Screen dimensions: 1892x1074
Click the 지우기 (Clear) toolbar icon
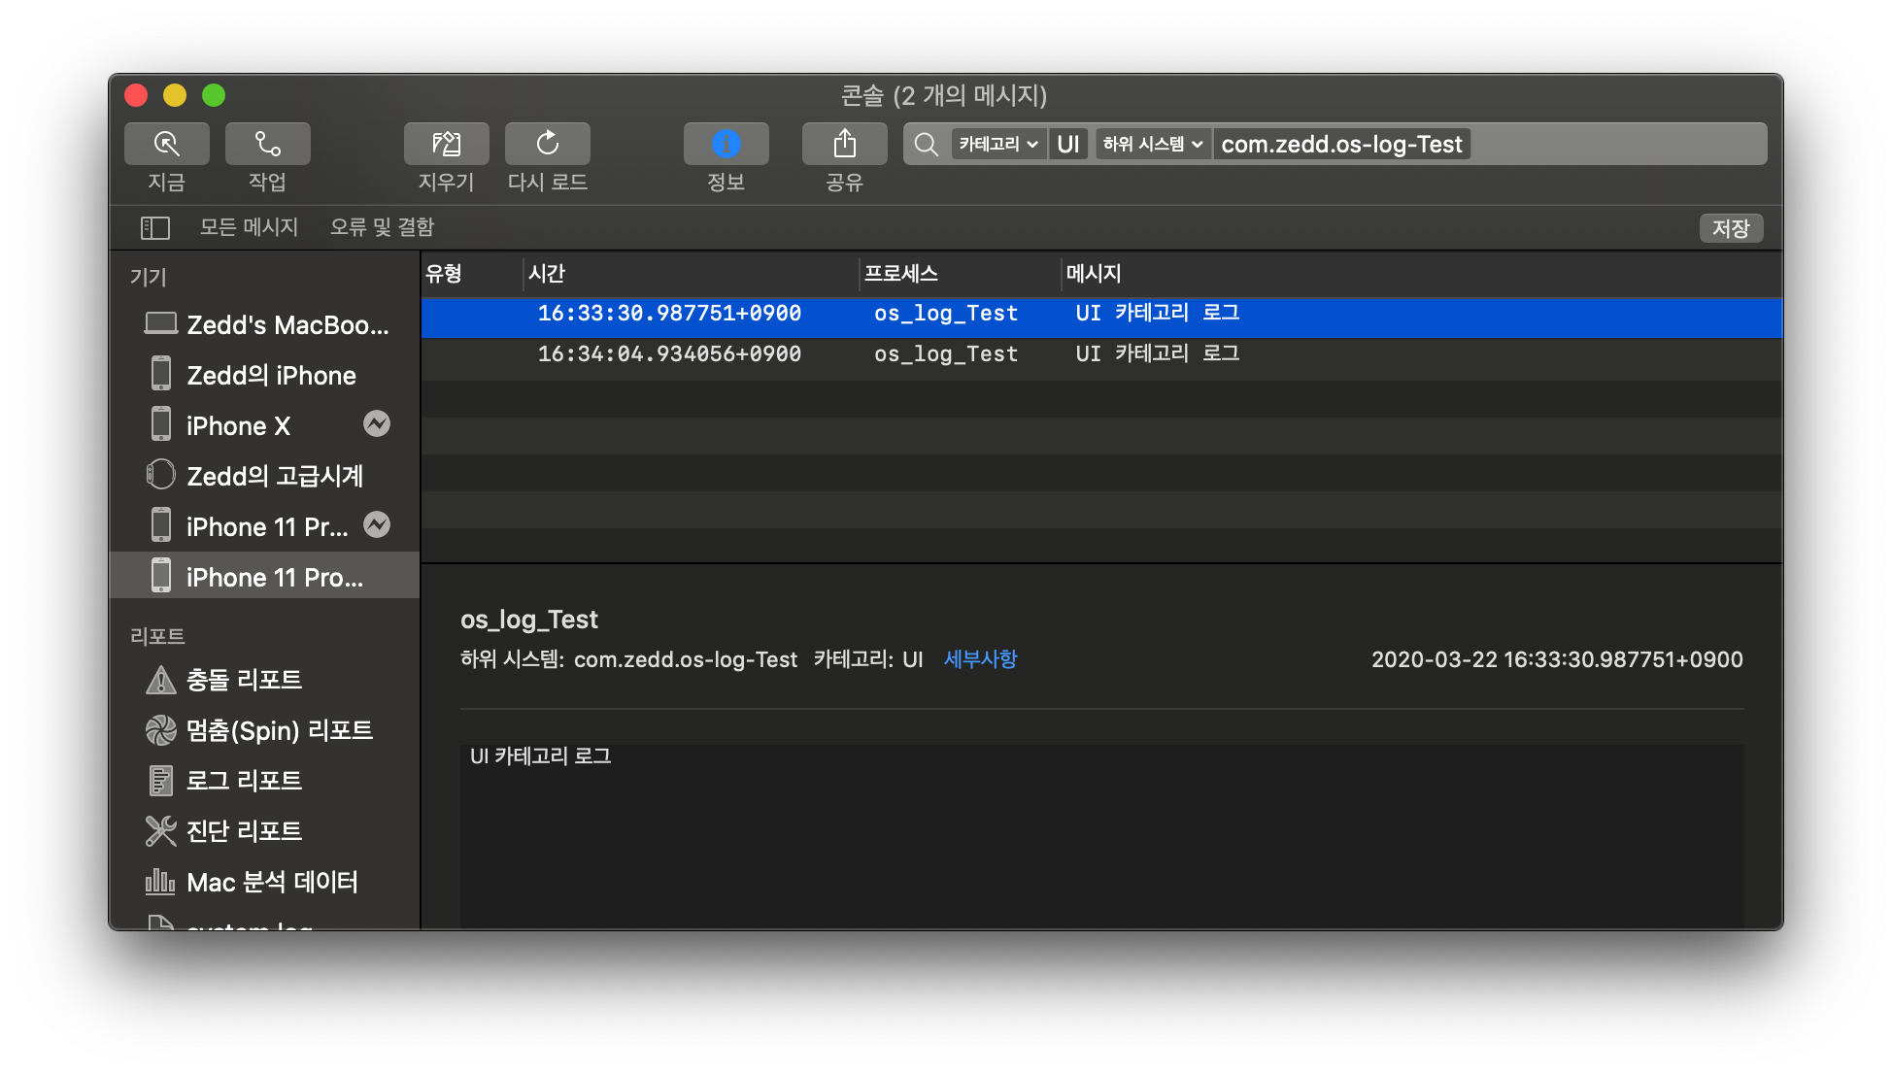click(446, 144)
